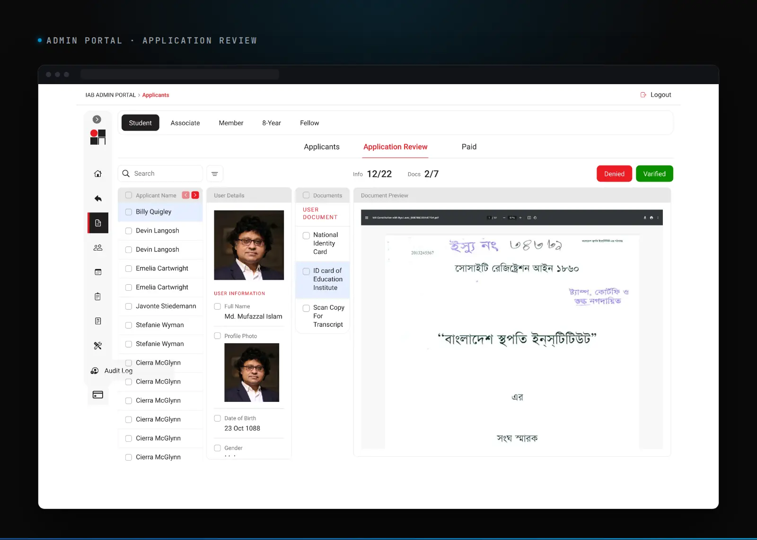Click the Profile Photo thumbnail image
757x540 pixels.
point(252,373)
